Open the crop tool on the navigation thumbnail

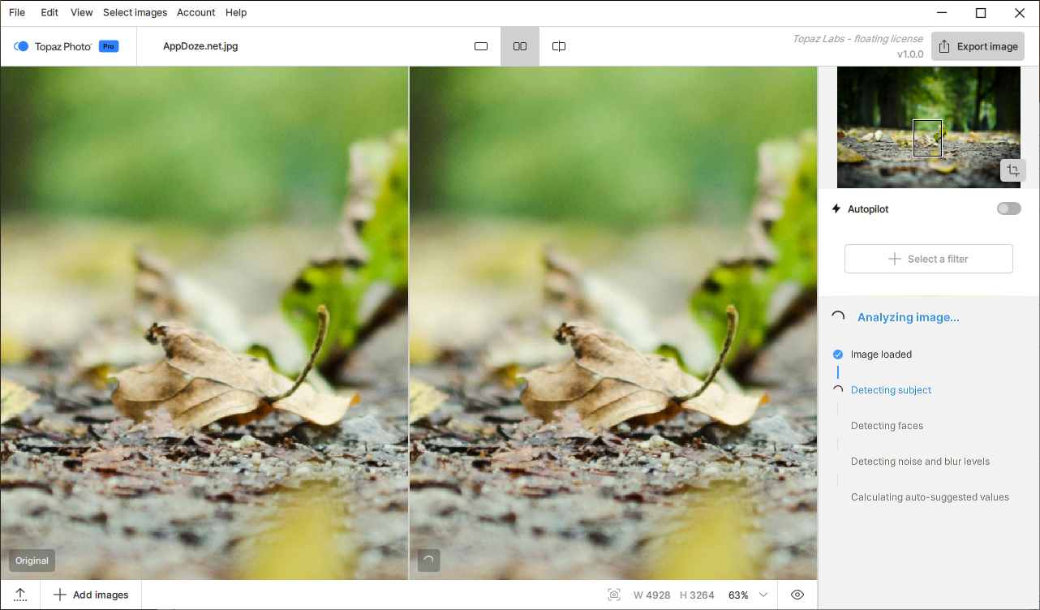pyautogui.click(x=1012, y=170)
